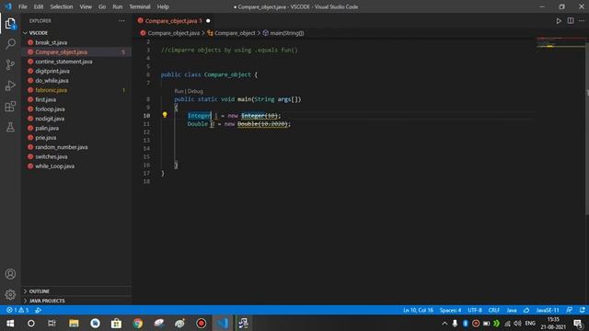The height and width of the screenshot is (331, 589).
Task: Click the Visual Studio Code taskbar icon
Action: pyautogui.click(x=223, y=323)
